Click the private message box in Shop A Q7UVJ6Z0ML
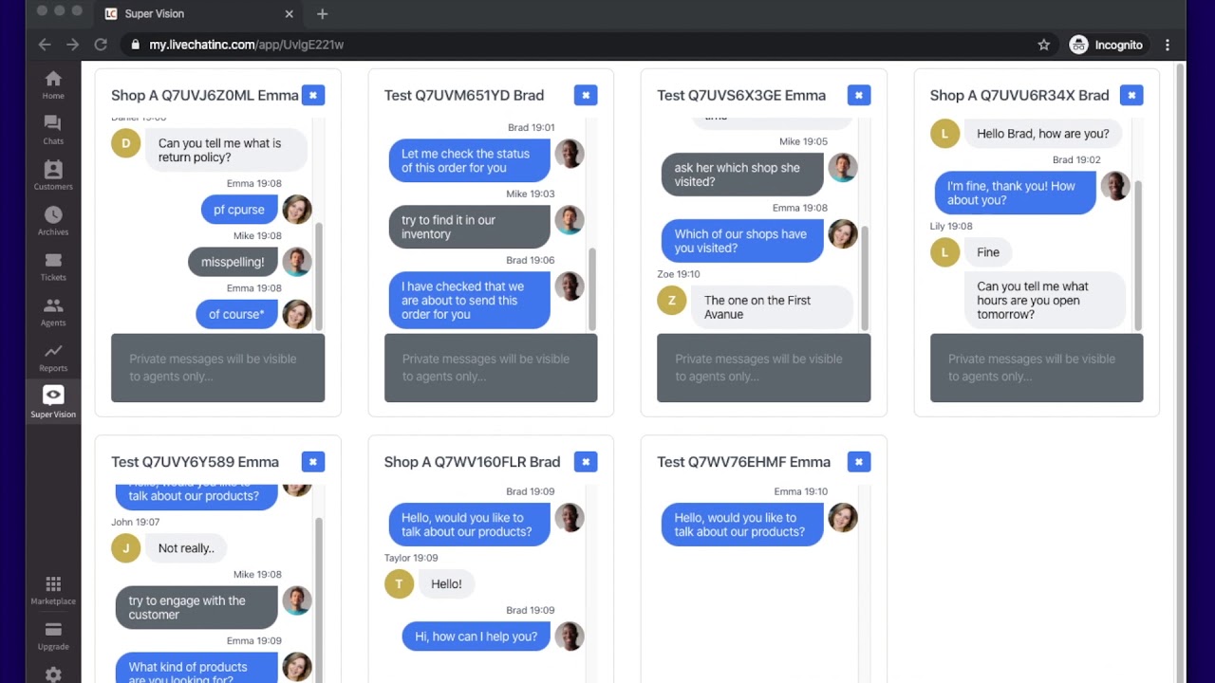The height and width of the screenshot is (683, 1215). (217, 368)
